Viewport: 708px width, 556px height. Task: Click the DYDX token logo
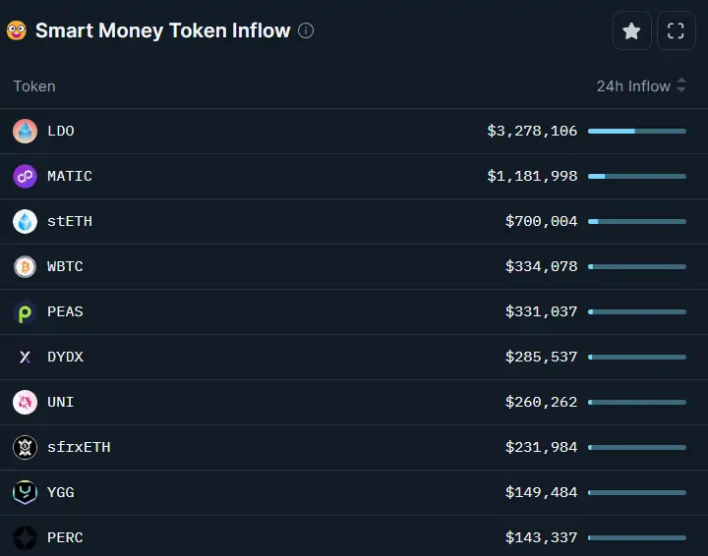point(25,358)
